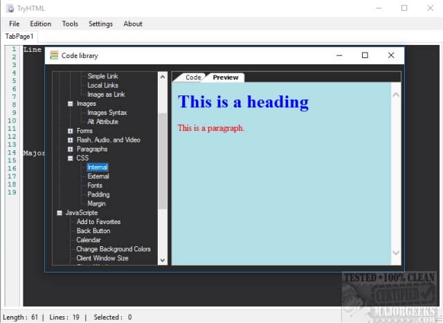Open the Edition menu
Image resolution: width=443 pixels, height=323 pixels.
40,24
